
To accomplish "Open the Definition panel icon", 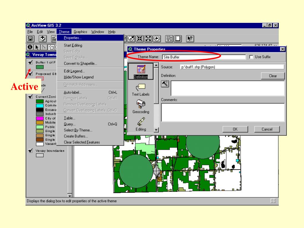I will (140, 71).
